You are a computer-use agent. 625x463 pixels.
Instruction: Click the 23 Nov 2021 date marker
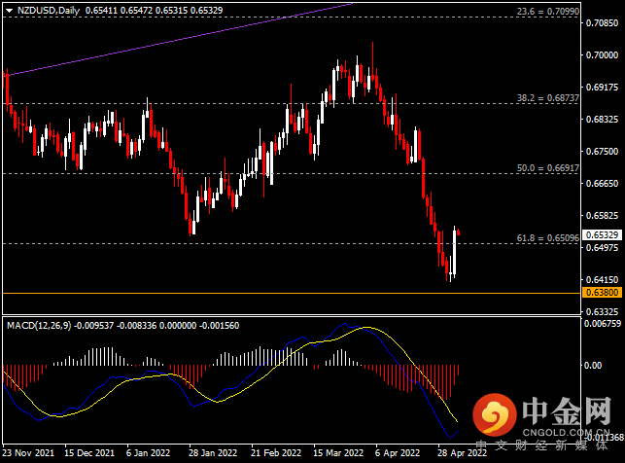click(x=28, y=453)
